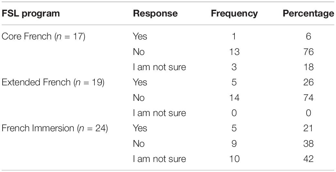Click percentage value 74 for Extended French
Image resolution: width=336 pixels, height=172 pixels.
click(309, 98)
